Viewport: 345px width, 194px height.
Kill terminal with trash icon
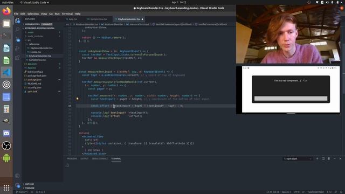329,158
